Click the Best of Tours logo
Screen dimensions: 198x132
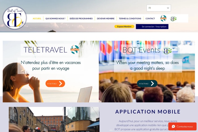click(x=15, y=18)
